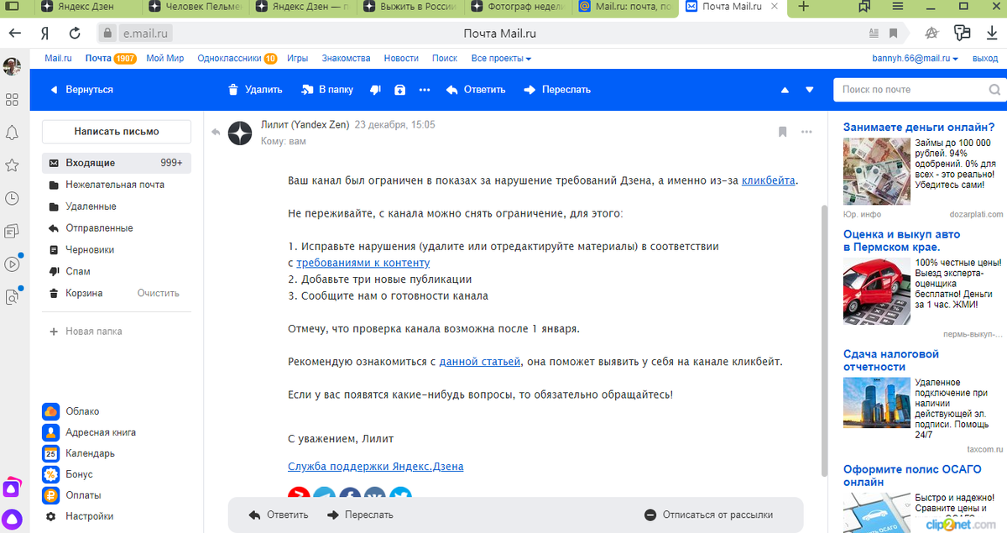Open account menu bannyh.66@mail.ru
This screenshot has height=533, width=1007.
916,59
